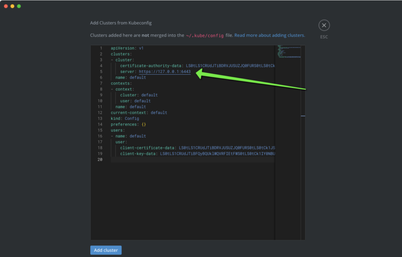The height and width of the screenshot is (257, 402).
Task: Click the users: key on line 15
Action: click(x=118, y=130)
